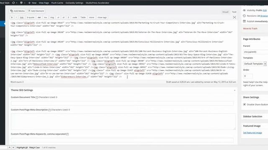The height and width of the screenshot is (150, 268).
Task: Click the updates icon in admin bar
Action: tap(13, 3)
